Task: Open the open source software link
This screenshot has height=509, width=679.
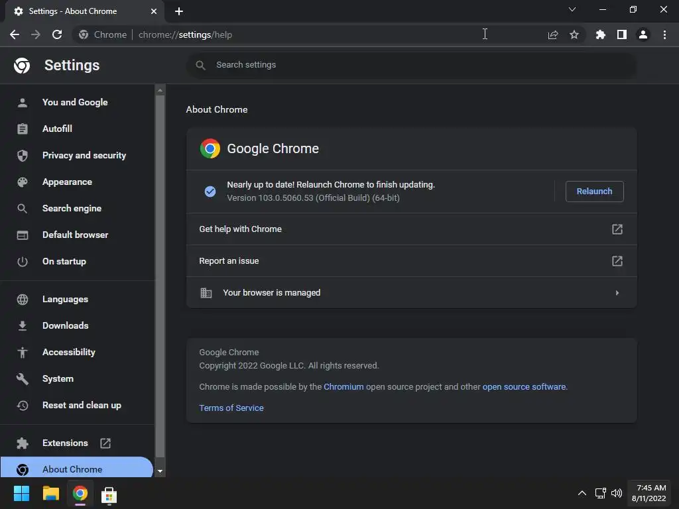Action: 524,386
